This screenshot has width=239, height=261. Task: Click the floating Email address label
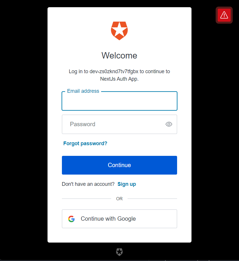pyautogui.click(x=83, y=91)
